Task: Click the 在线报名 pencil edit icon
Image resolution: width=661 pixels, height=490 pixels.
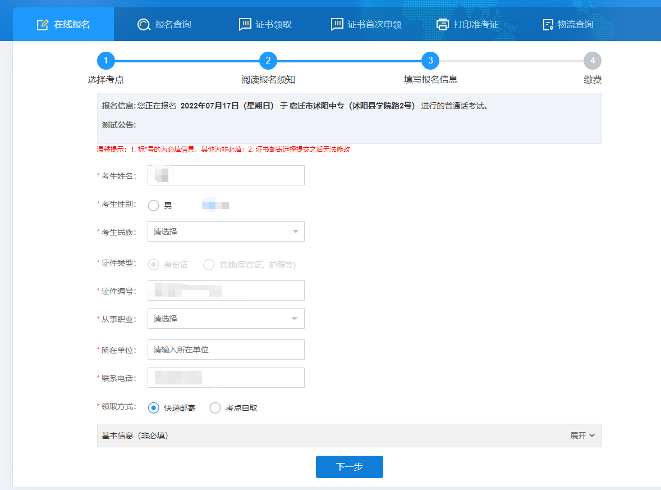Action: coord(43,25)
